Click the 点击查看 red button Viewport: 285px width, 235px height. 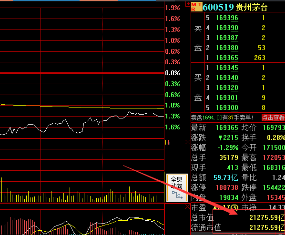(x=273, y=117)
